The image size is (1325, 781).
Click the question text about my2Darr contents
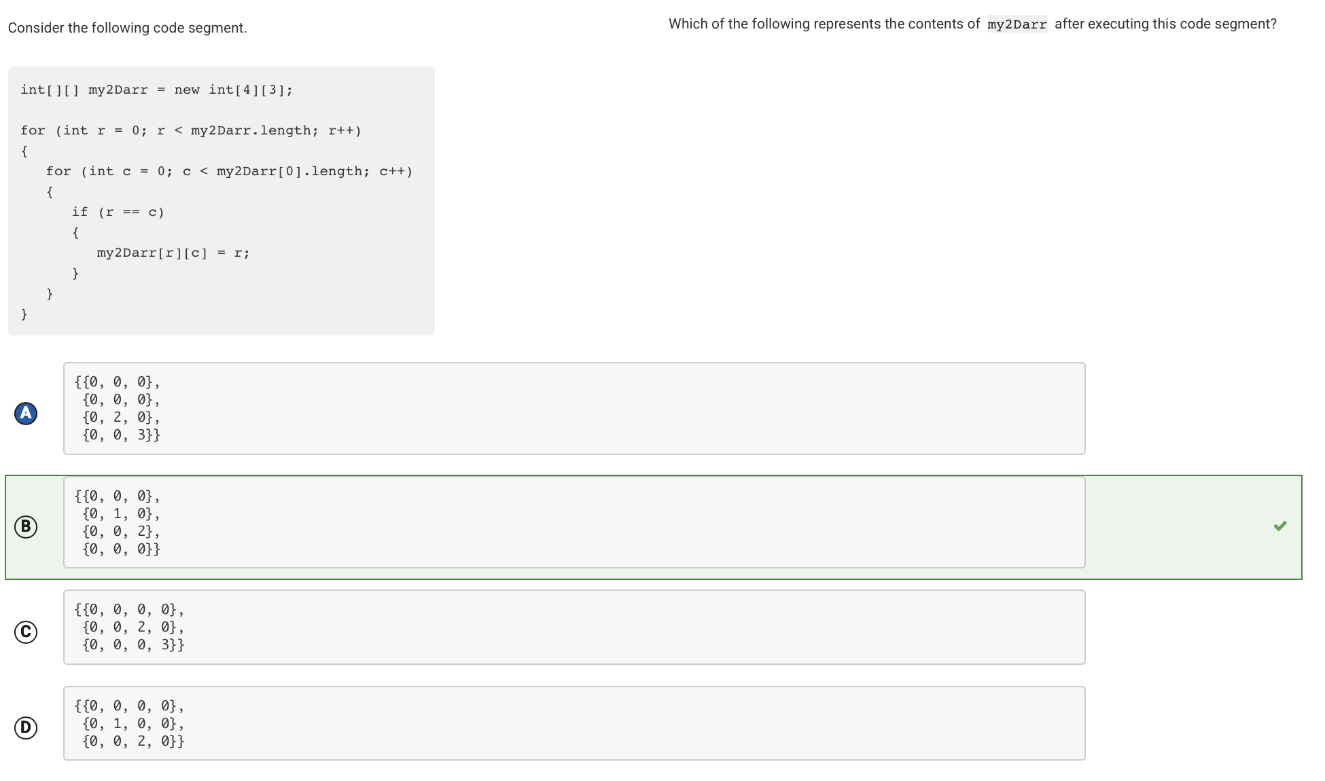972,24
